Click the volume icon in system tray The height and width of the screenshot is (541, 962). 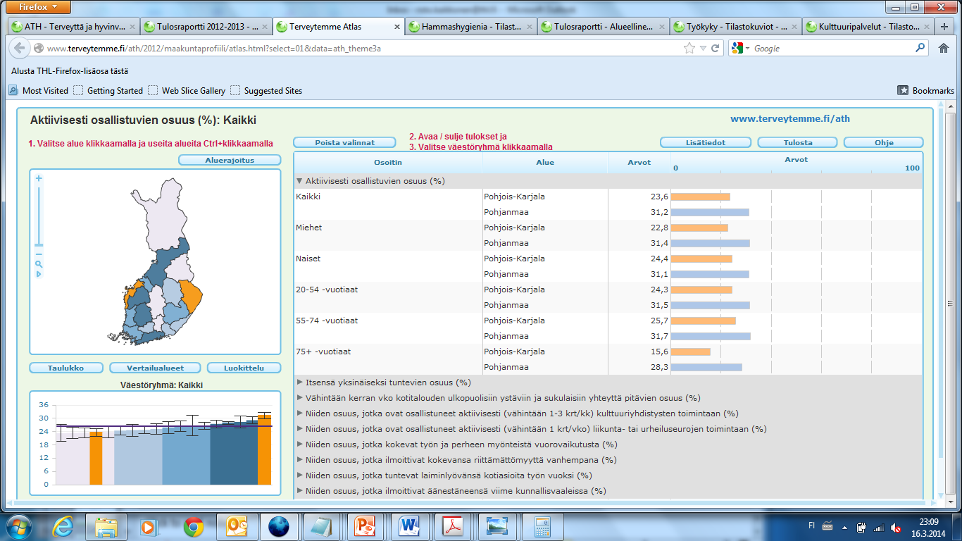[896, 527]
